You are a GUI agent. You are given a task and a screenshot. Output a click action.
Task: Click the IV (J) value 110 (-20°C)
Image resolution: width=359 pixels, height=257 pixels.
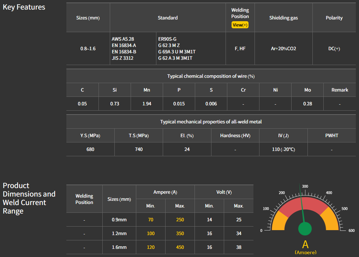point(283,149)
